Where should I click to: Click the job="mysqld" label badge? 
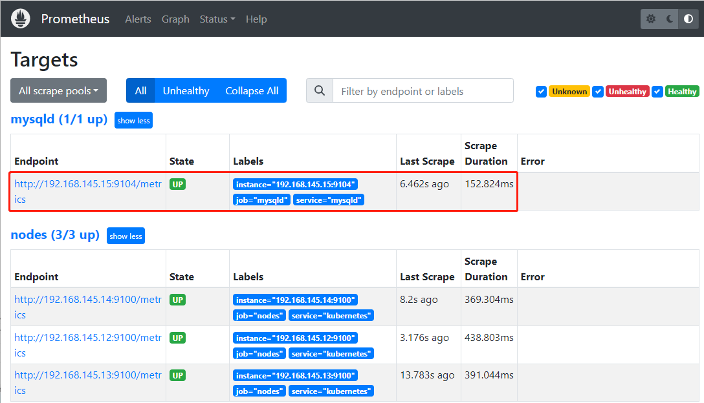[x=261, y=200]
